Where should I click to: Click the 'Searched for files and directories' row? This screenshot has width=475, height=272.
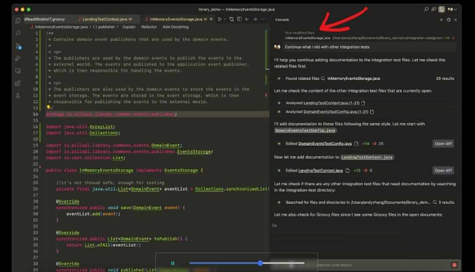(365, 202)
